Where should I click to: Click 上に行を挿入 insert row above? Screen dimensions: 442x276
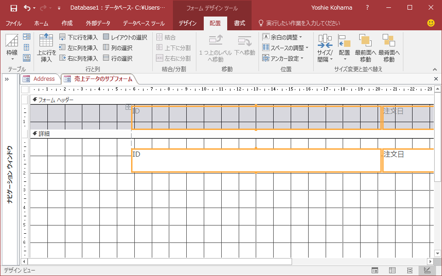point(46,48)
